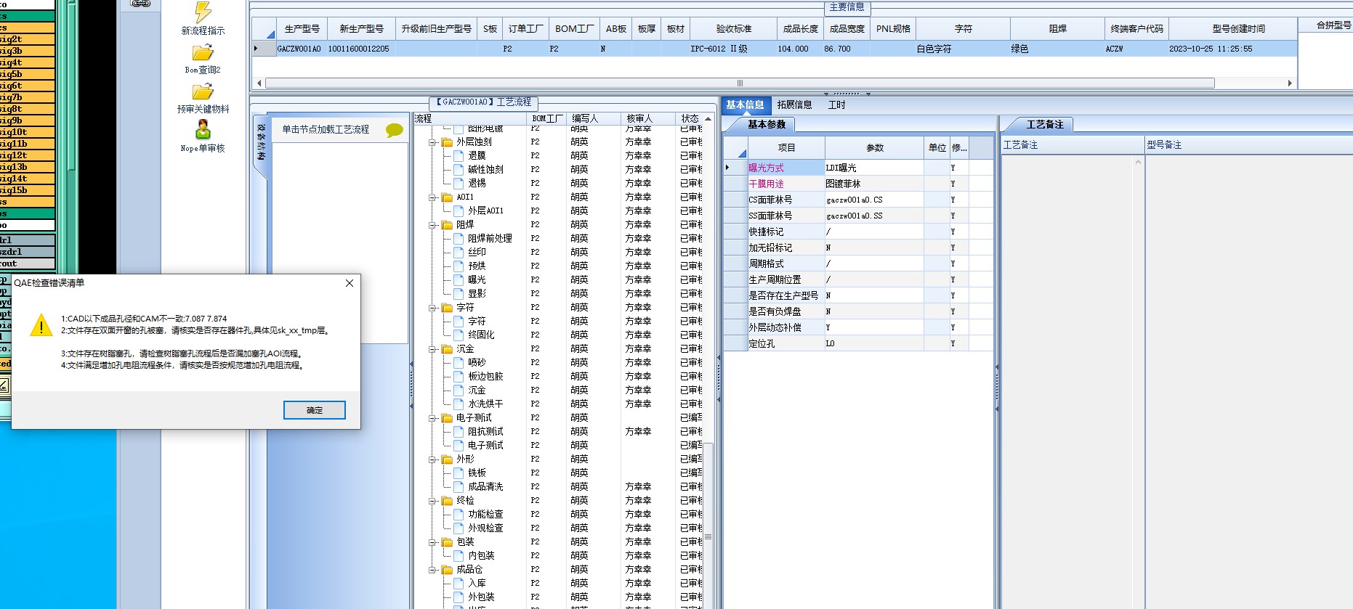This screenshot has height=609, width=1353.
Task: Collapse the 沉金 folder node
Action: click(x=432, y=349)
